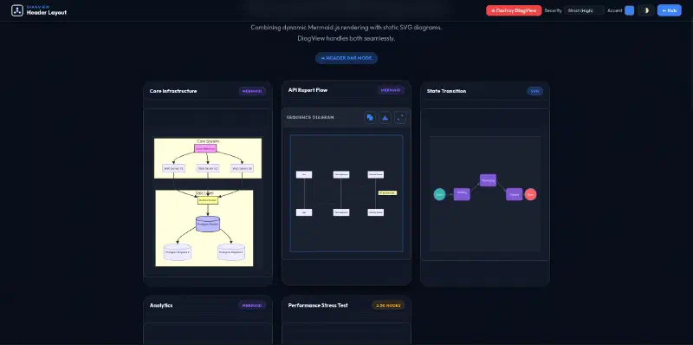Open the Core Infrastructure flowchart diagram

click(208, 202)
